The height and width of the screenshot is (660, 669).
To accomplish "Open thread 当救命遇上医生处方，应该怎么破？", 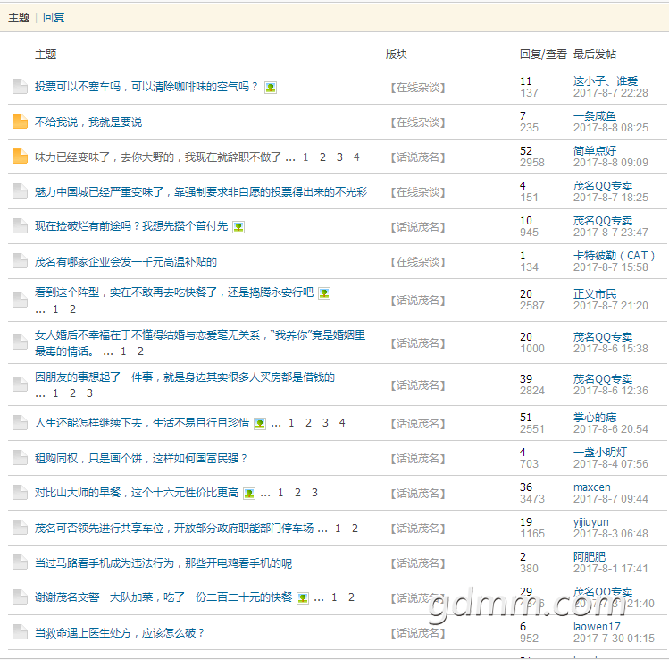I will pyautogui.click(x=120, y=633).
